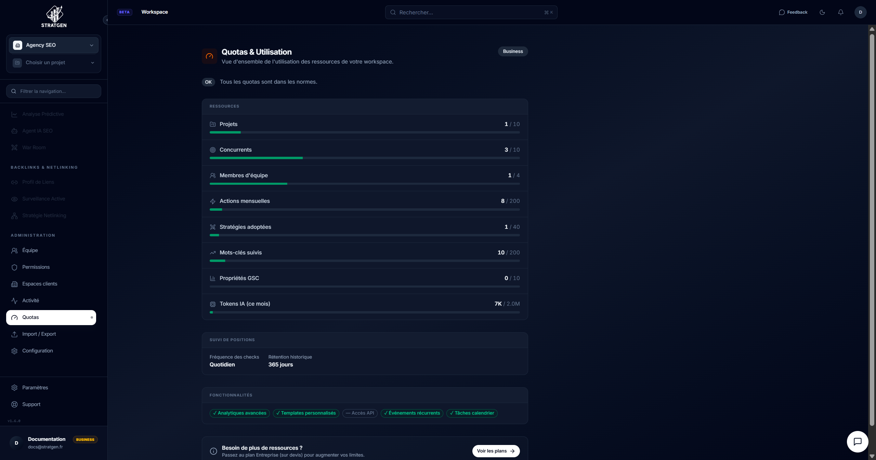The height and width of the screenshot is (460, 876).
Task: Open the chat bubble widget
Action: pyautogui.click(x=857, y=442)
